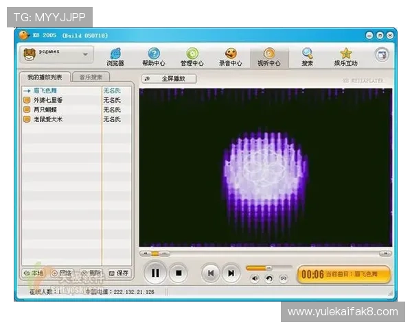Select the 我的播放列表 tab
412x329 pixels.
(45, 77)
